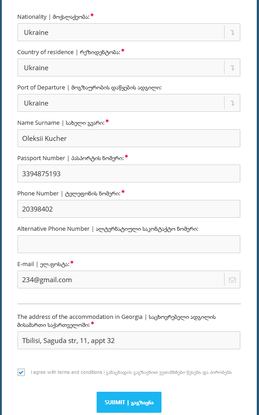Image resolution: width=259 pixels, height=415 pixels.
Task: Click the envelope icon in E-mail field
Action: (232, 280)
